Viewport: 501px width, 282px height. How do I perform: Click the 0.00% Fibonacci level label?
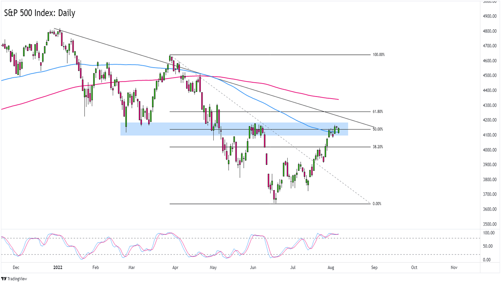click(x=377, y=204)
